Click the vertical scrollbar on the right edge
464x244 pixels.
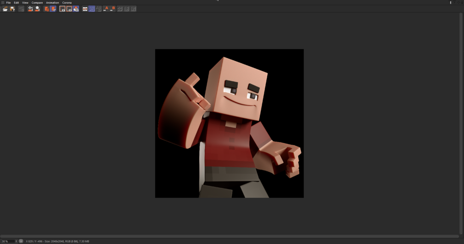point(461,123)
